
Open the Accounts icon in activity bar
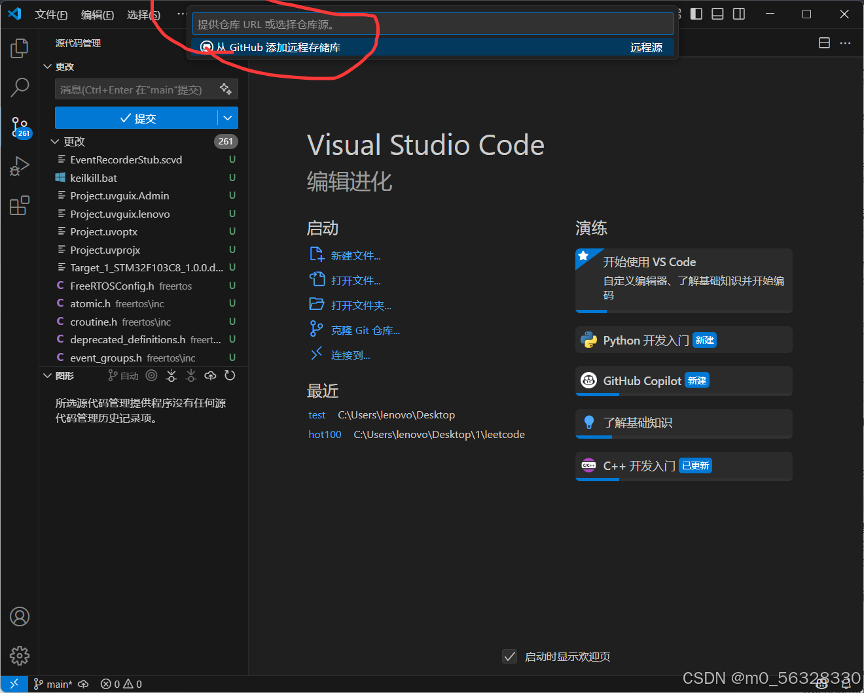19,617
